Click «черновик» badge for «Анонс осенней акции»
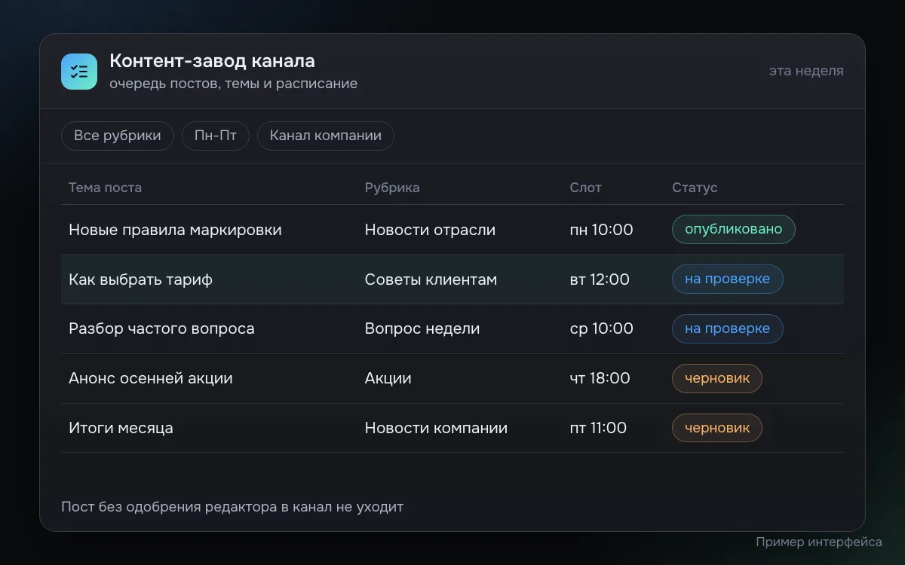Screen dimensions: 905x565 (717, 379)
